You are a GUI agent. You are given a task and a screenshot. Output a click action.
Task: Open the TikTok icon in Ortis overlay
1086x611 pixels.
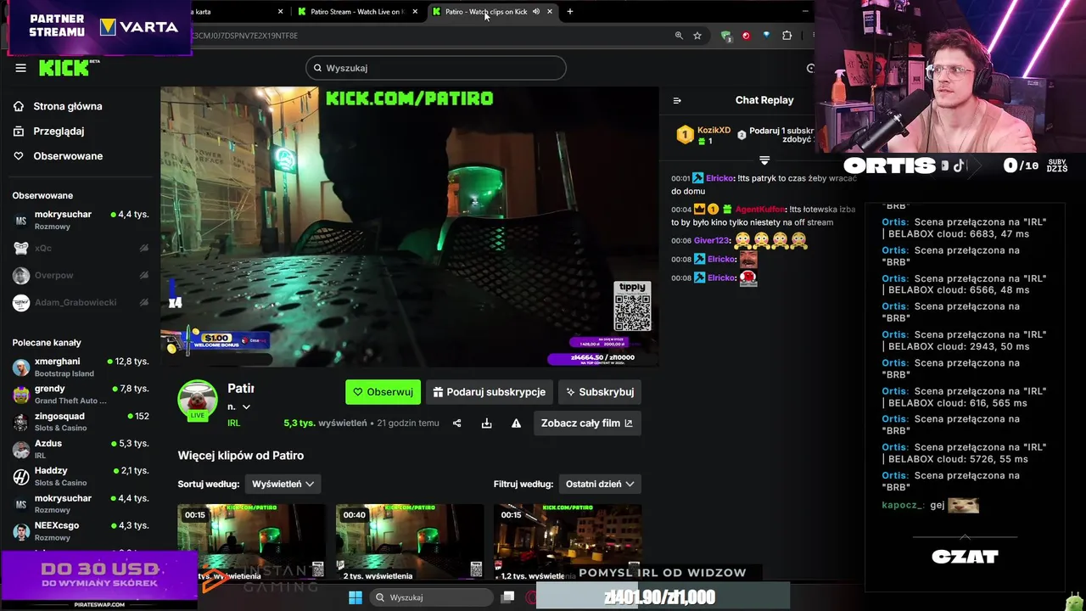pos(959,165)
